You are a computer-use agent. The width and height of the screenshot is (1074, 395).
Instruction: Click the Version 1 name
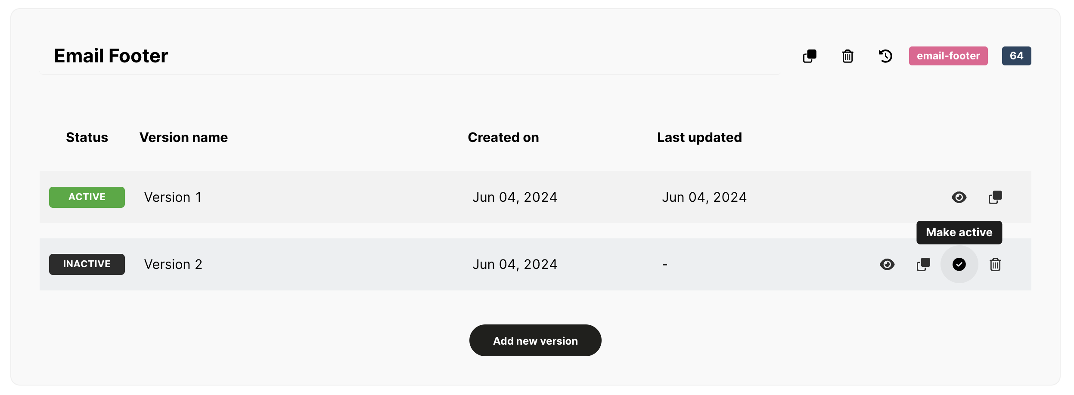pos(173,197)
